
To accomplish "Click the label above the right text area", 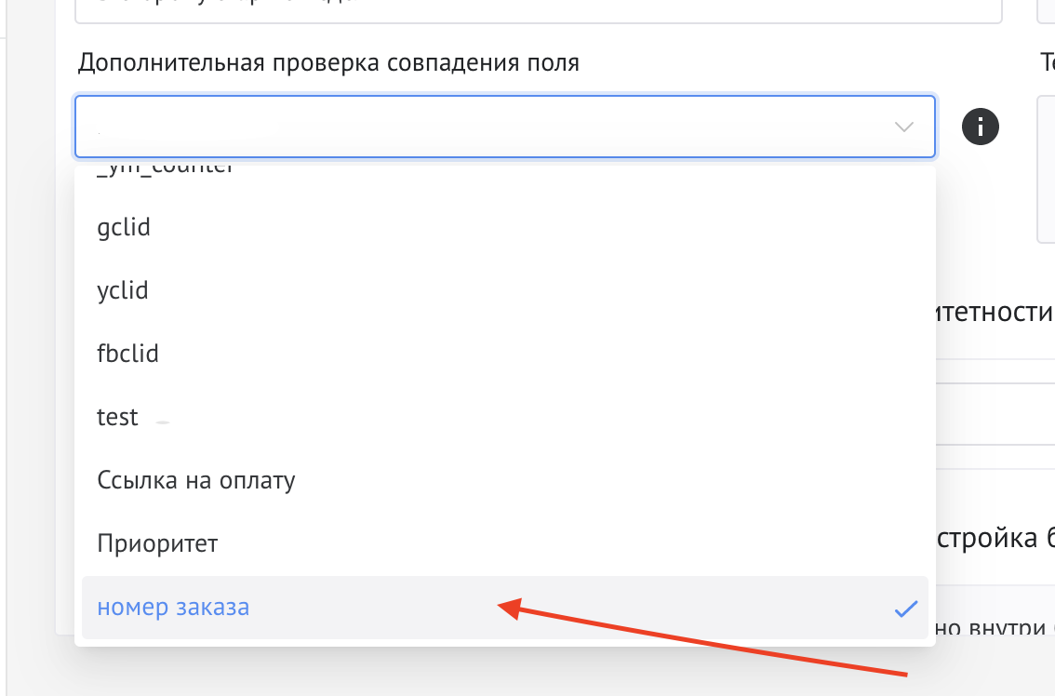I will tap(1047, 62).
